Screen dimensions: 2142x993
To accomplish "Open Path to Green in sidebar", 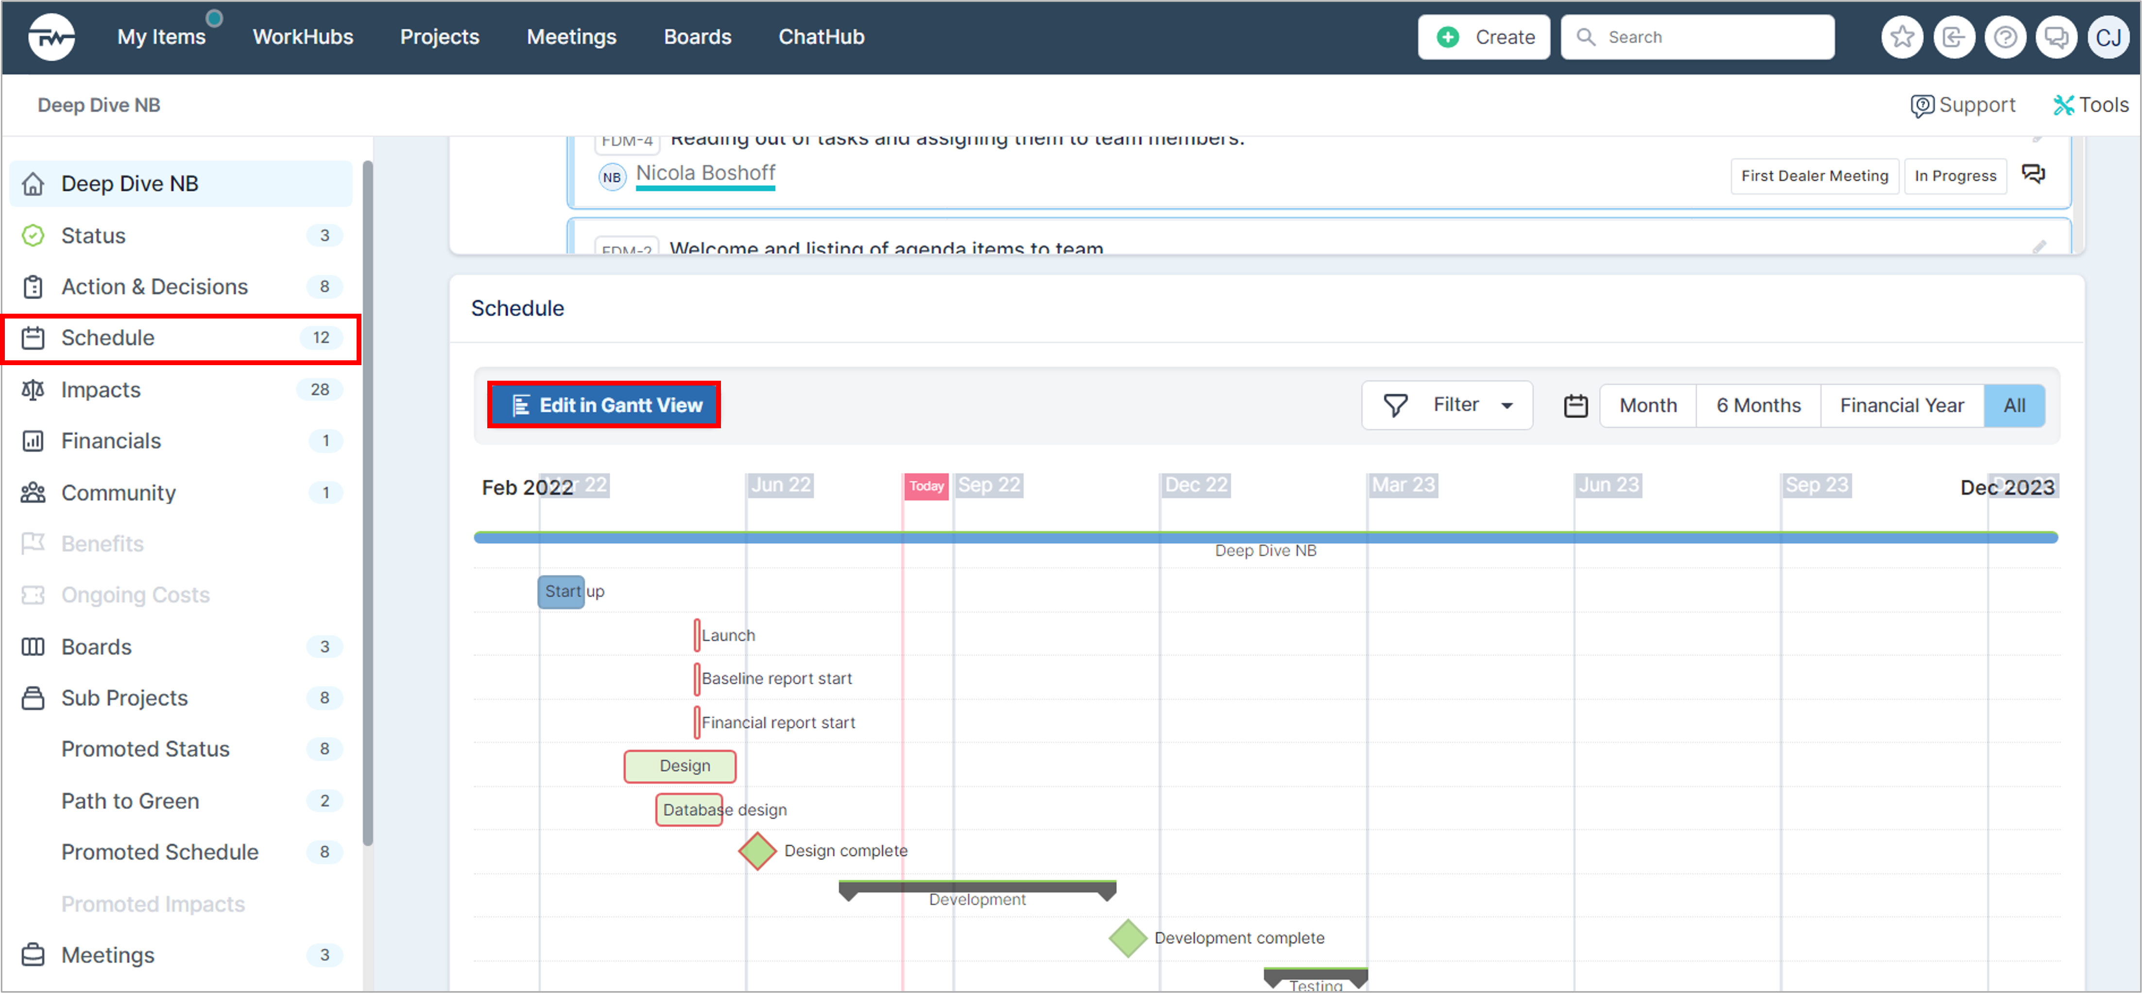I will (131, 801).
